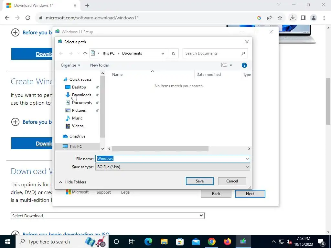Screen dimensions: 331x248
Task: Select Desktop in Quick access
Action: 79,87
